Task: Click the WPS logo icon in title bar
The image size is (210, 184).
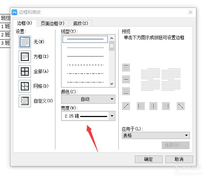Action: [14, 12]
